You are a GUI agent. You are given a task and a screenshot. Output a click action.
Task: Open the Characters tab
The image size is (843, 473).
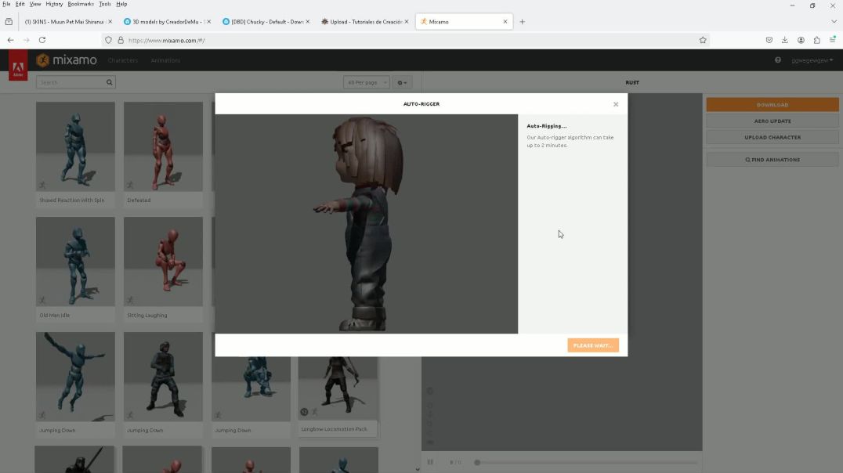[x=123, y=60]
